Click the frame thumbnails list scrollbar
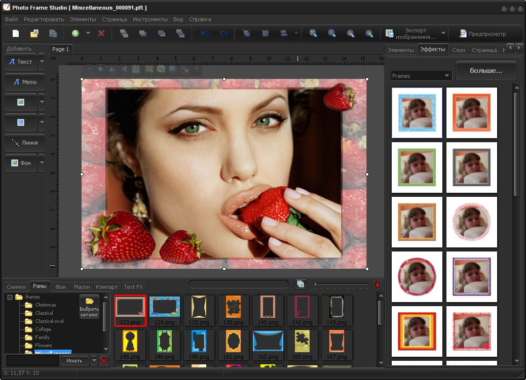 (x=381, y=313)
